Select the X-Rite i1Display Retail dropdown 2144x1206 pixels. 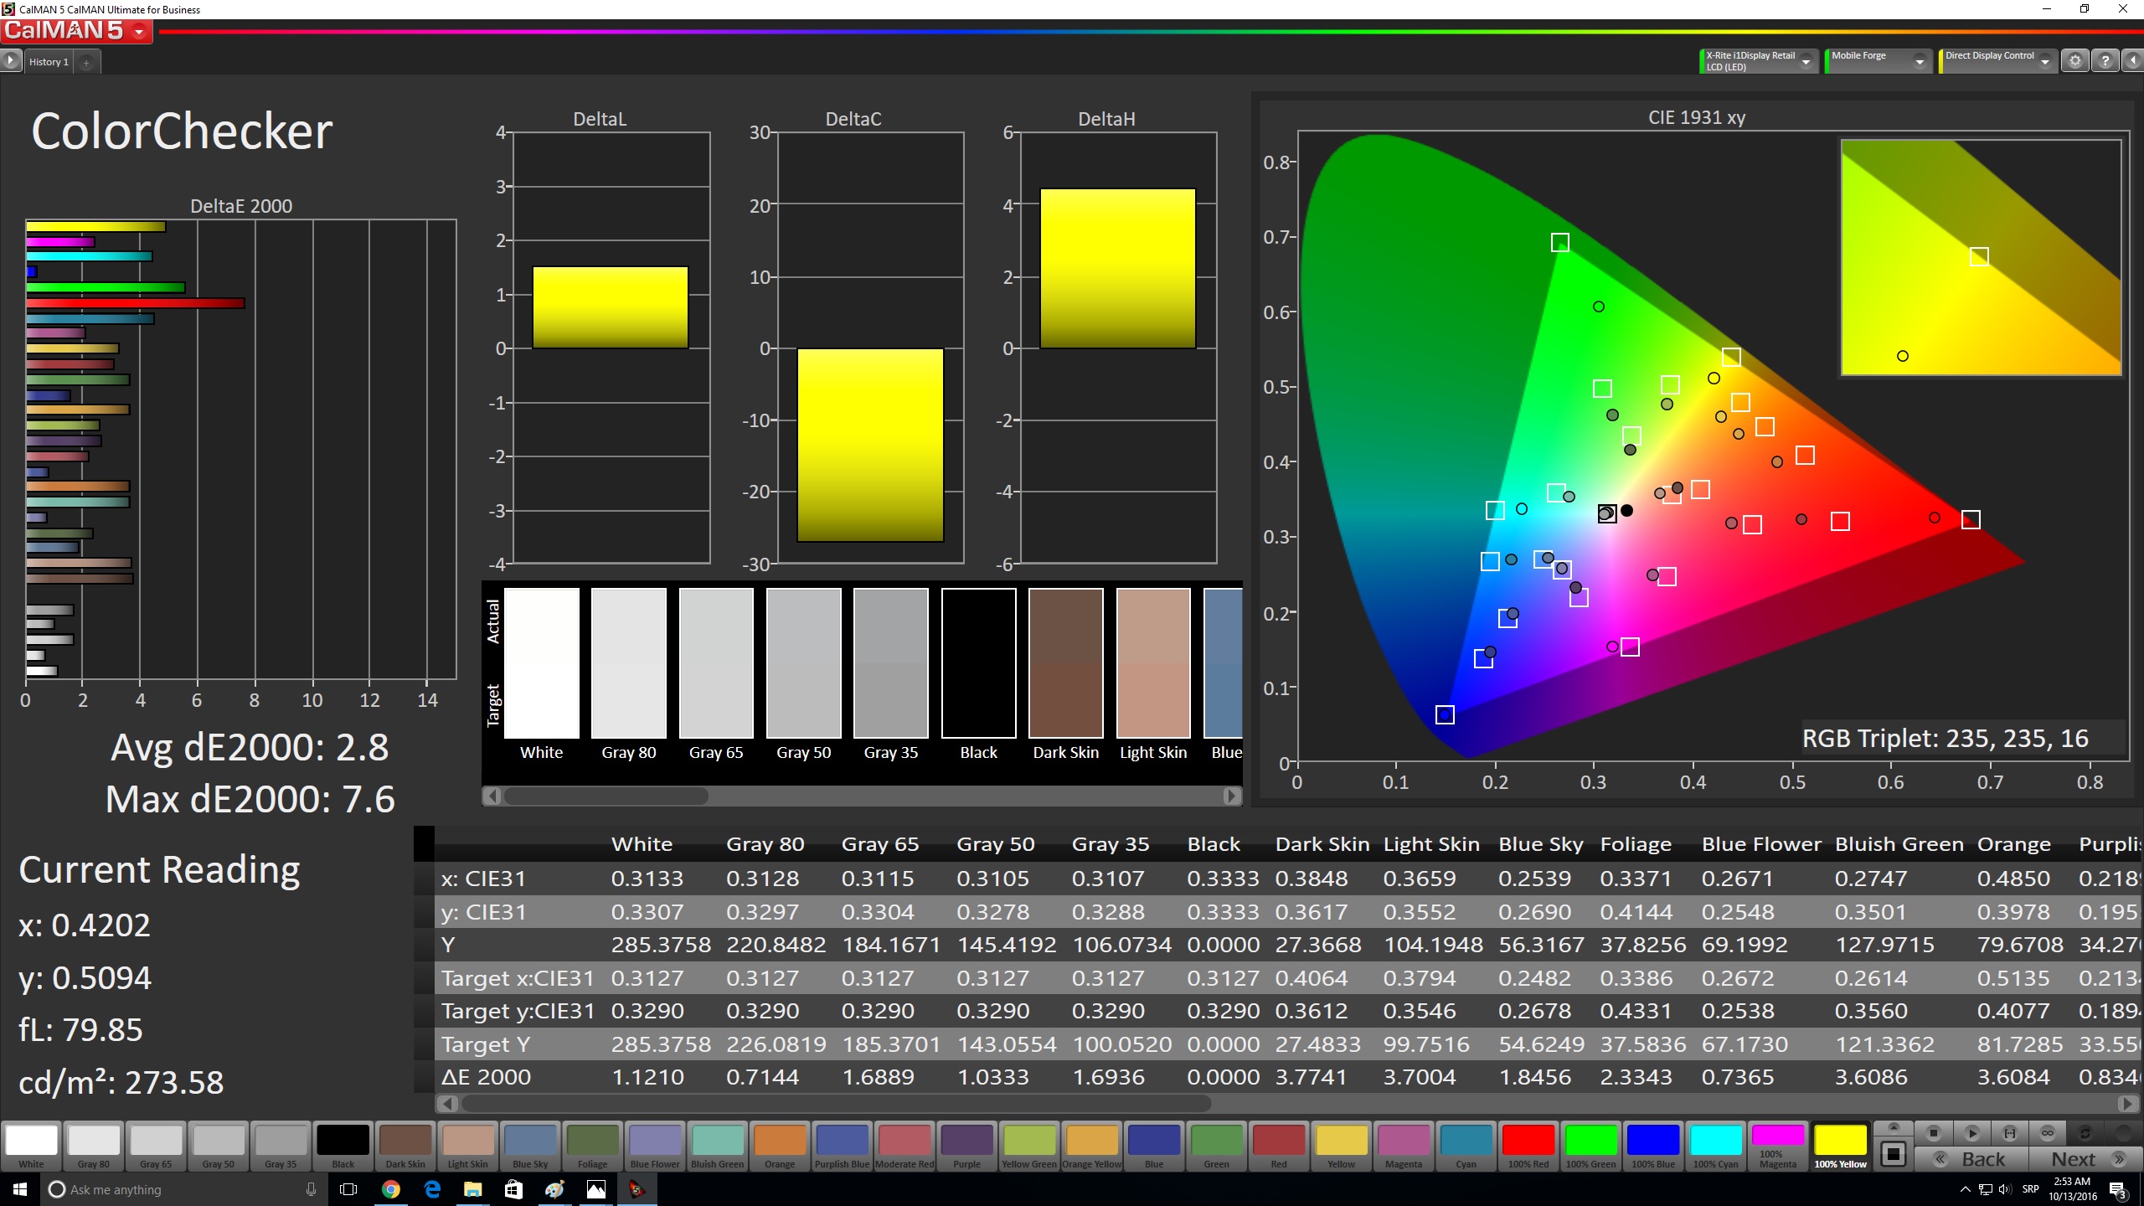click(1755, 62)
